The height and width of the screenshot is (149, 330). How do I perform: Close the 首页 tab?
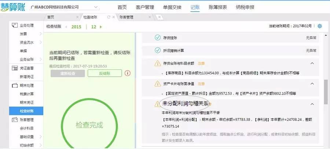[77, 17]
